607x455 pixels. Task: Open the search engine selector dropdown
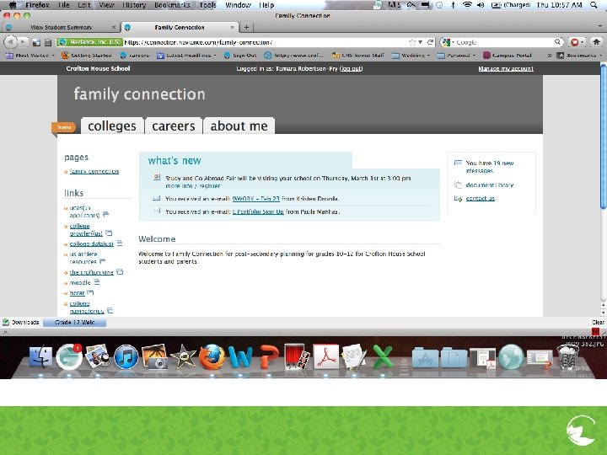(448, 42)
